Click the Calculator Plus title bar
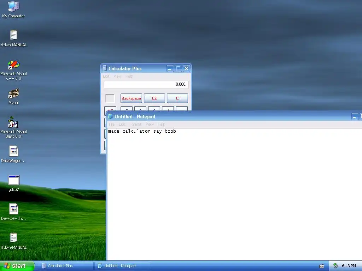 pyautogui.click(x=146, y=68)
